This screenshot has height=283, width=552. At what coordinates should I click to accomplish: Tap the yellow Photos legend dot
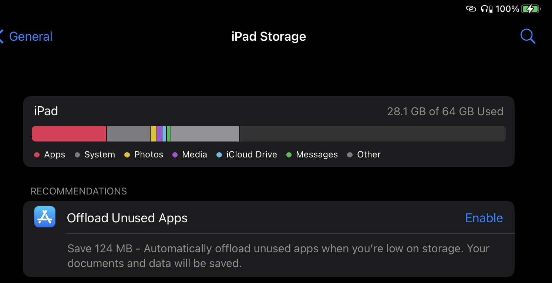coord(127,155)
